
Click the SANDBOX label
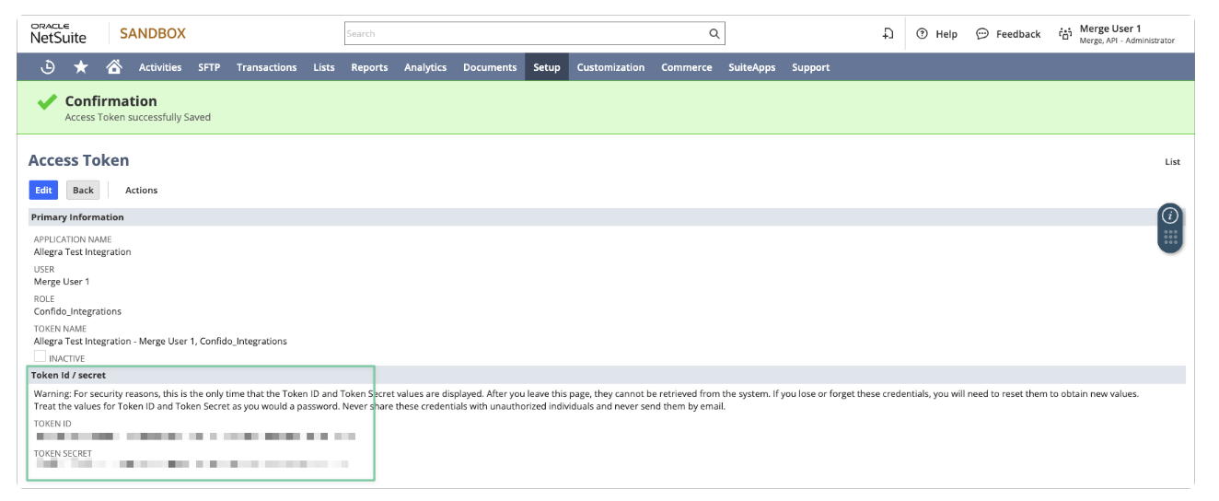click(153, 34)
